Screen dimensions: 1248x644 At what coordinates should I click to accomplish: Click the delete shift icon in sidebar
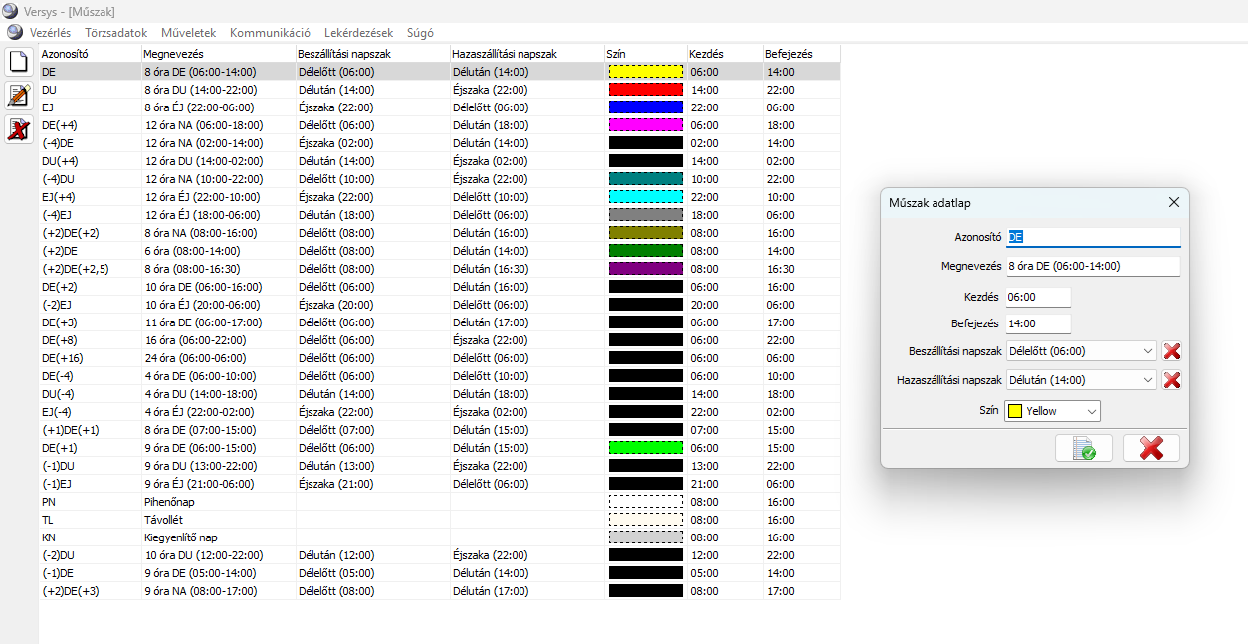(19, 129)
